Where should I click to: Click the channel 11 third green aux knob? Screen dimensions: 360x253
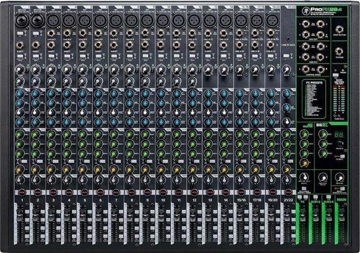176,153
